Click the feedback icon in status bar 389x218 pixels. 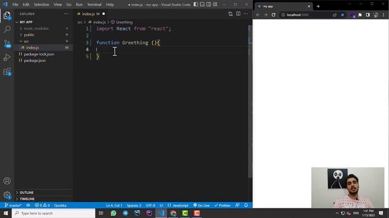pyautogui.click(x=238, y=205)
